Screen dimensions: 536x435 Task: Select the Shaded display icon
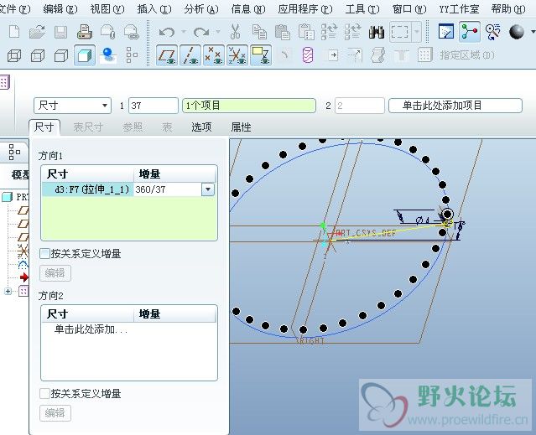(85, 55)
